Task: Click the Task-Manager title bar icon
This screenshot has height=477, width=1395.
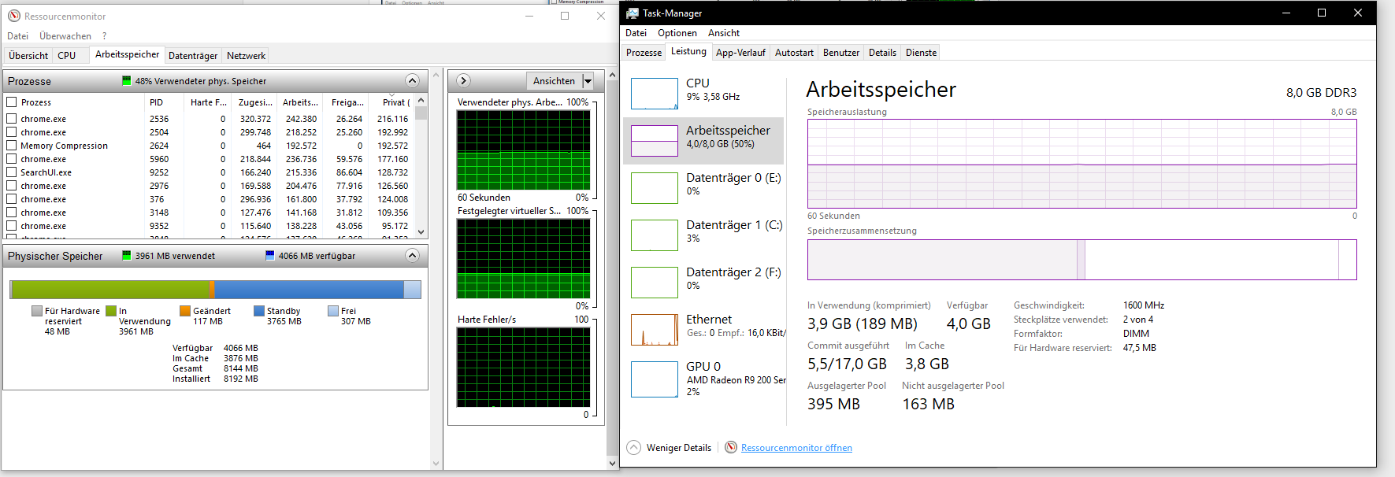Action: (x=633, y=13)
